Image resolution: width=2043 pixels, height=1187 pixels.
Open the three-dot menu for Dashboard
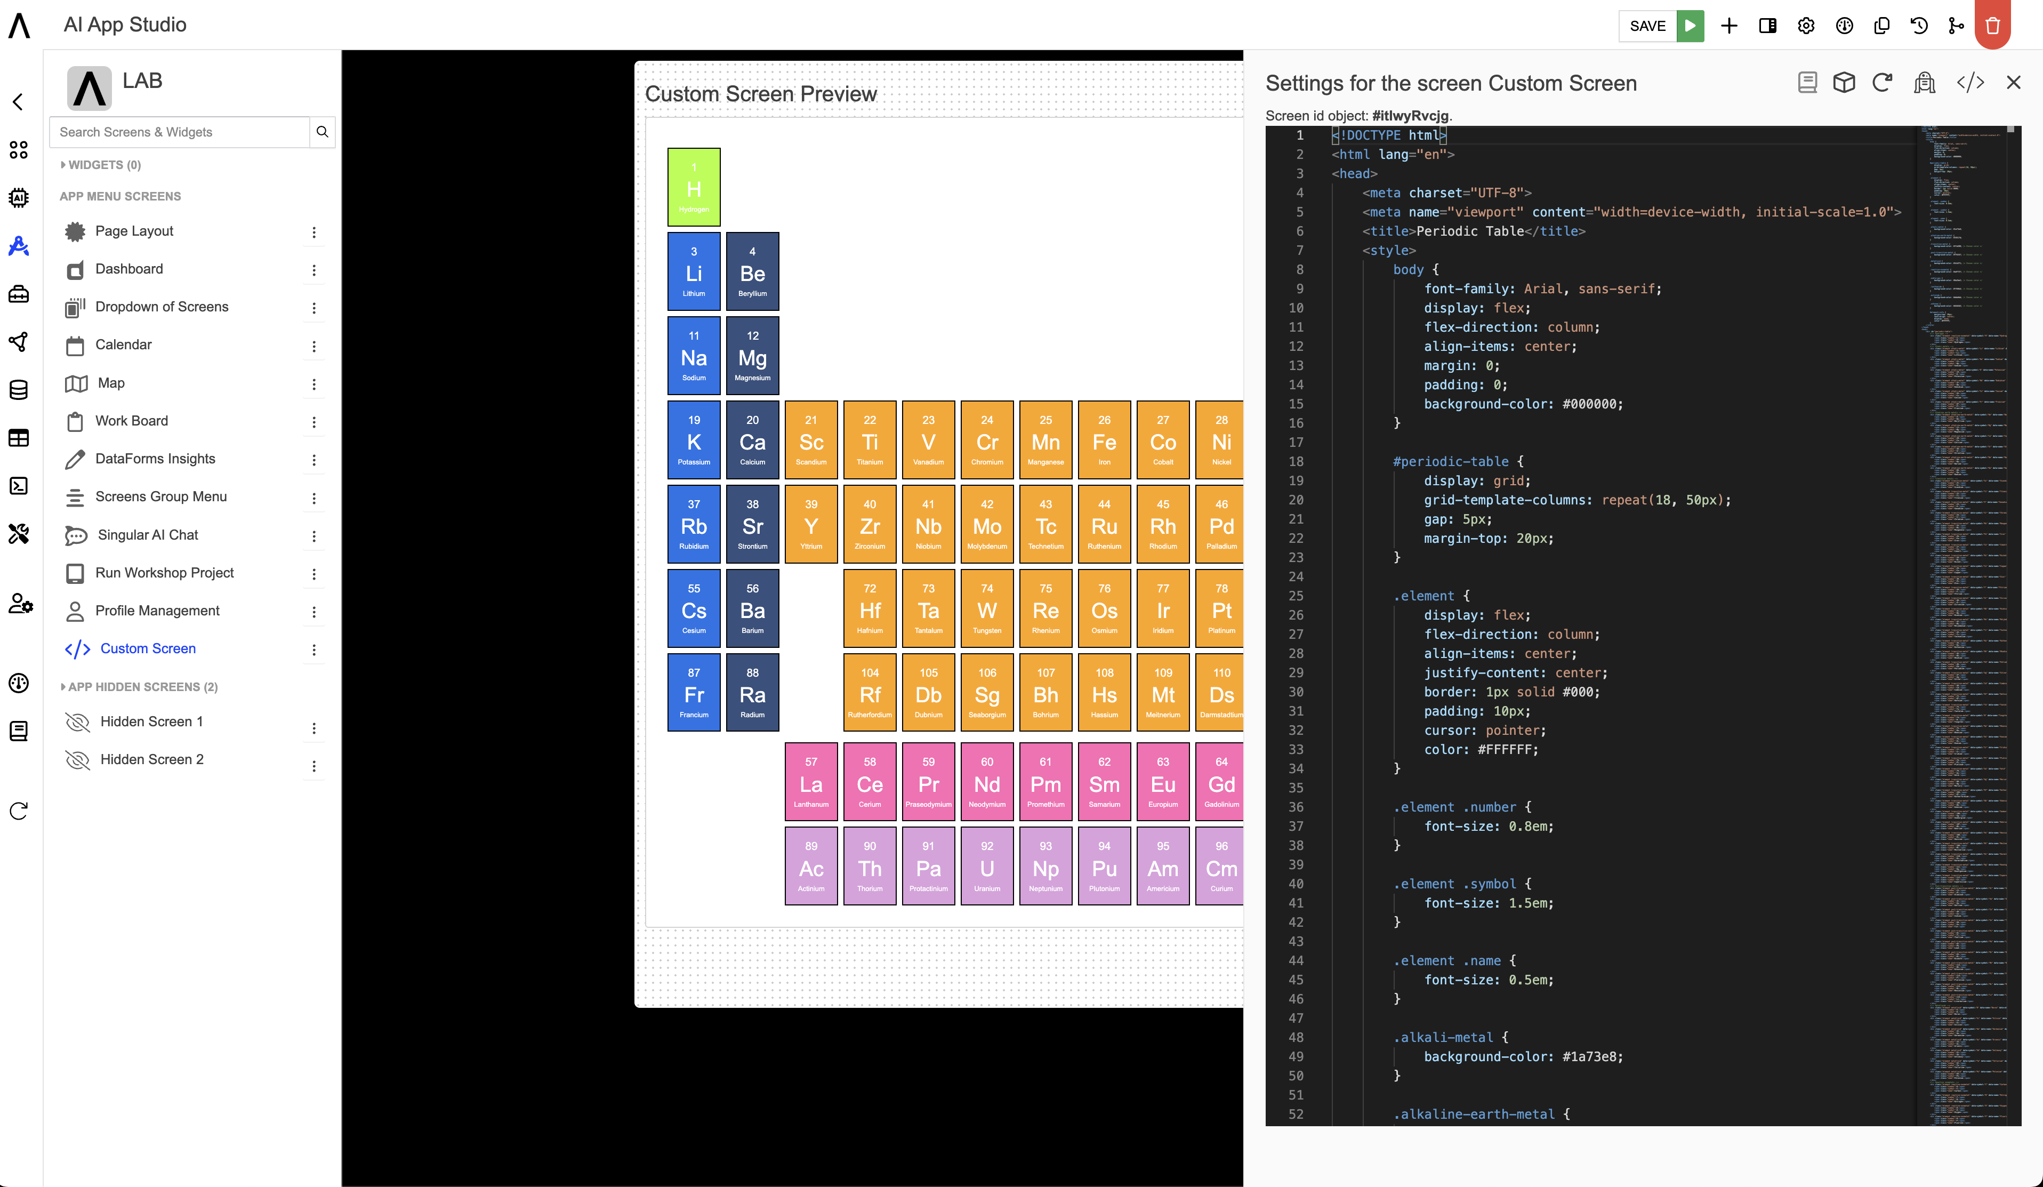pyautogui.click(x=313, y=270)
